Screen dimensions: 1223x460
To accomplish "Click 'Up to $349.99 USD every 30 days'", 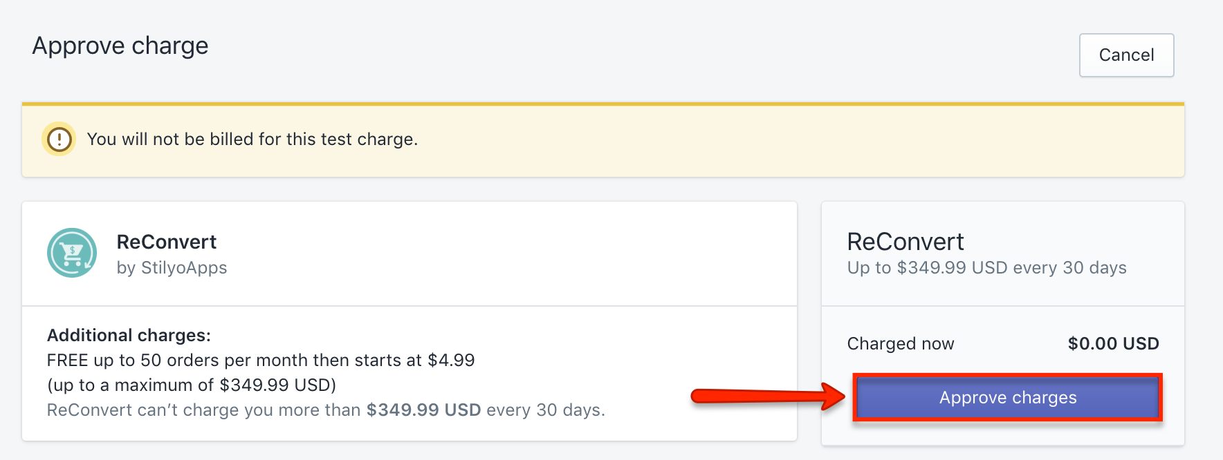I will coord(987,268).
